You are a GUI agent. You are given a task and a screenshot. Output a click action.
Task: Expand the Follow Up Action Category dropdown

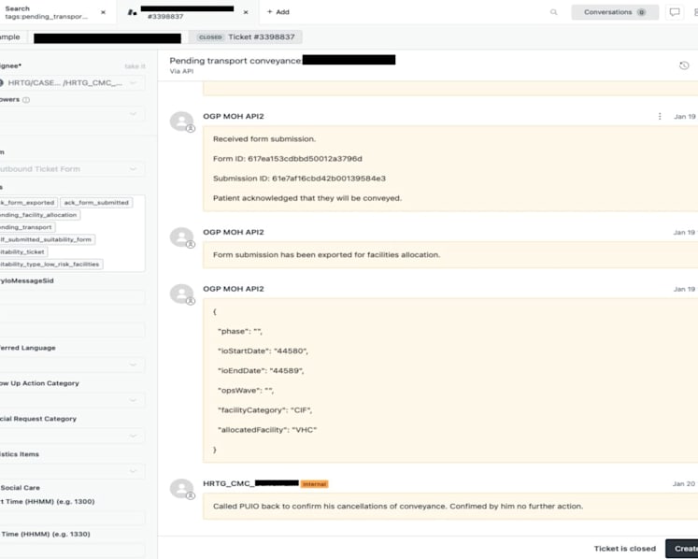(71, 400)
